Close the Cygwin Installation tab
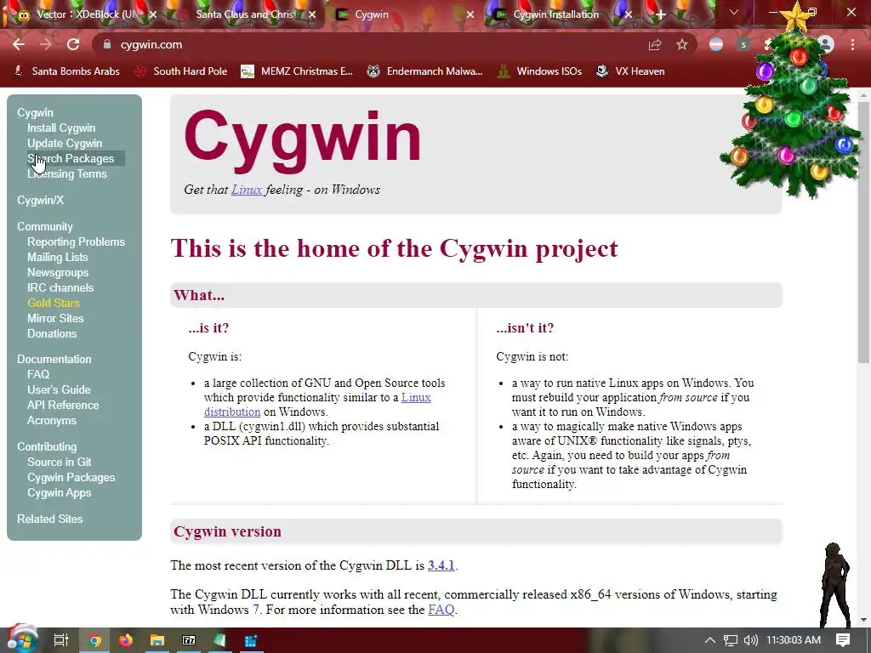Viewport: 871px width, 653px height. tap(629, 15)
